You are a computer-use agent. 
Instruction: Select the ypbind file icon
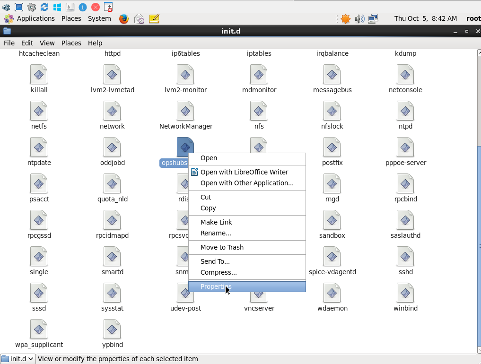[x=112, y=329]
